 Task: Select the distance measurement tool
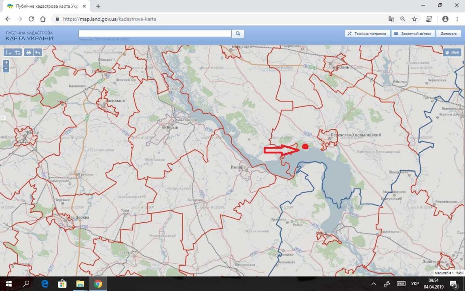click(8, 52)
